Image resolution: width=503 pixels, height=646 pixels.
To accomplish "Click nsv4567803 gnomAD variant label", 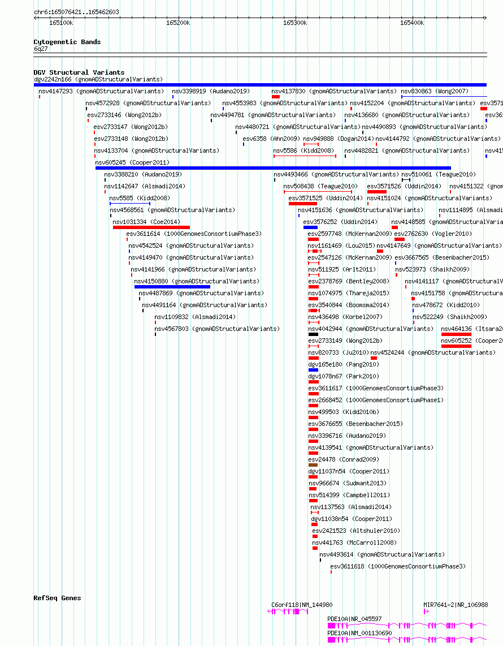I will [x=217, y=329].
